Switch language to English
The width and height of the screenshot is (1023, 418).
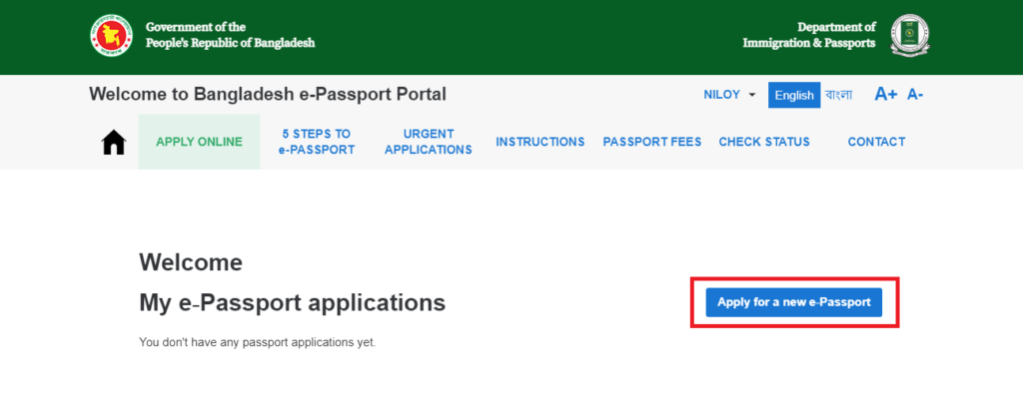tap(794, 95)
